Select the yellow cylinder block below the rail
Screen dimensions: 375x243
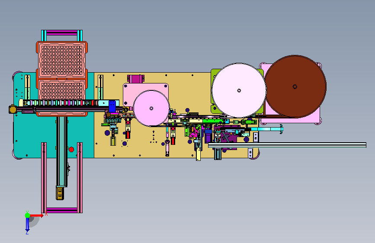tap(113, 141)
